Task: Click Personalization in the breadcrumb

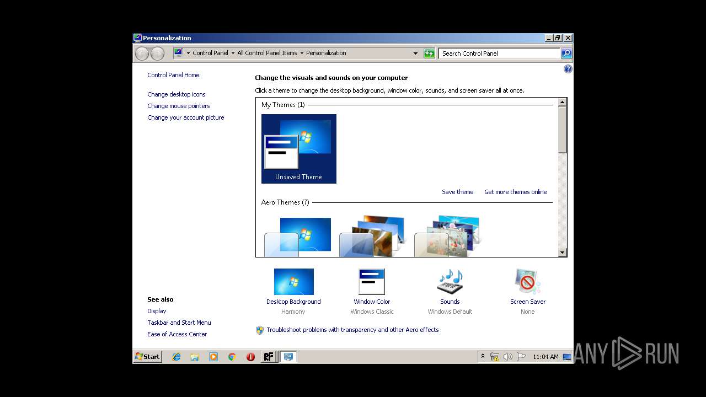Action: [326, 53]
